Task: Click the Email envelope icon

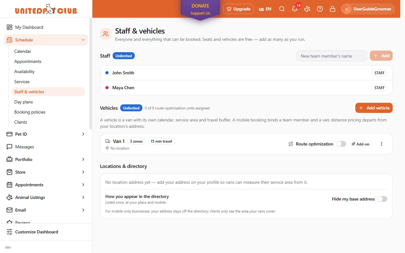Action: 9,210
